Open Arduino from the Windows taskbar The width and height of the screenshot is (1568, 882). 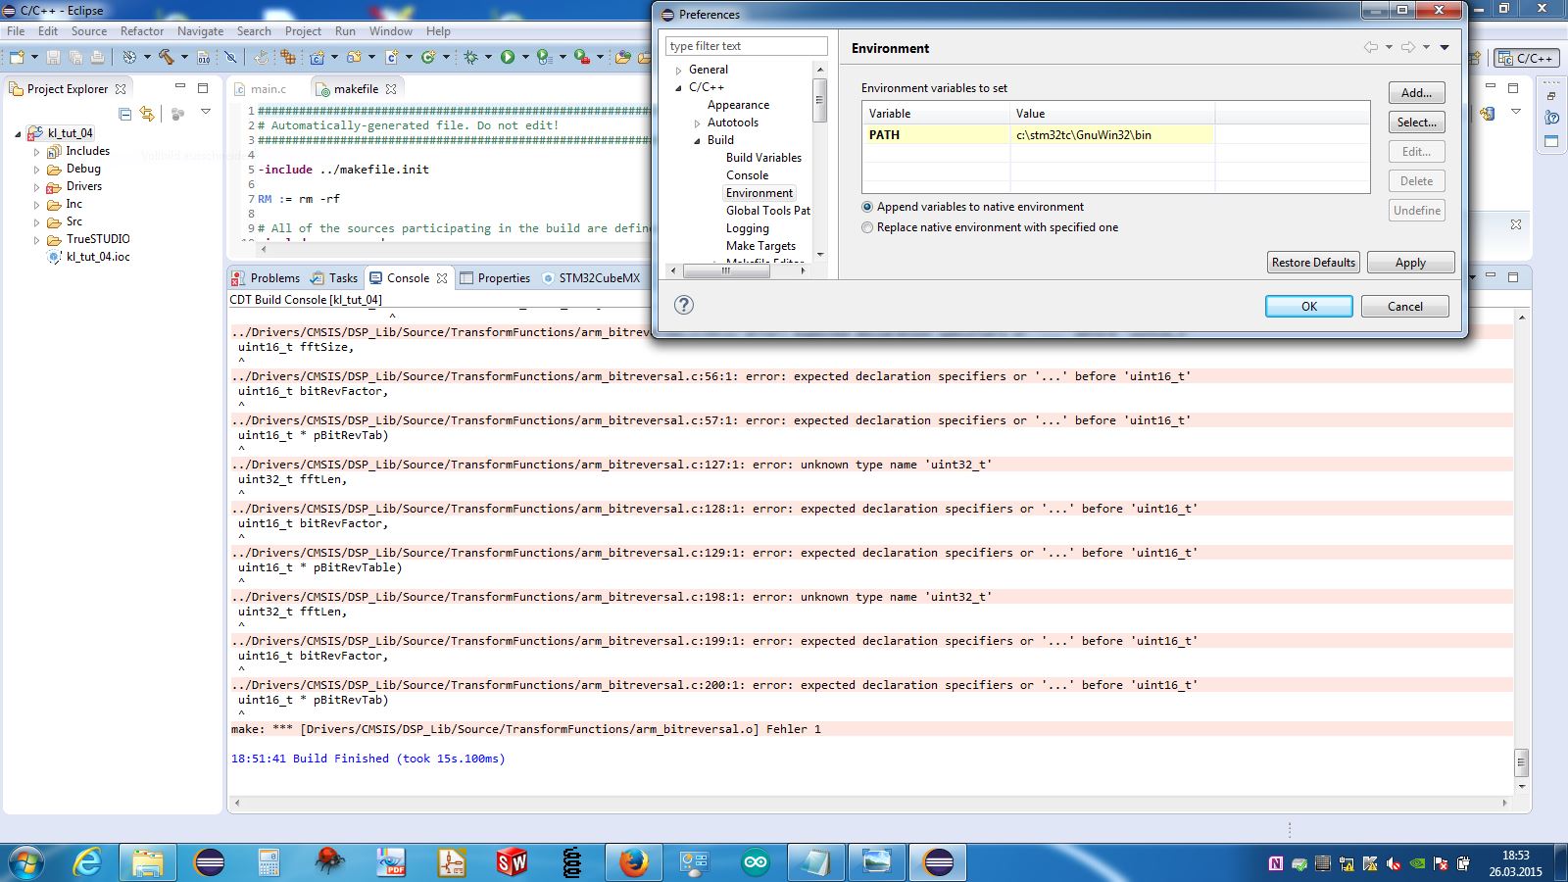click(x=756, y=862)
